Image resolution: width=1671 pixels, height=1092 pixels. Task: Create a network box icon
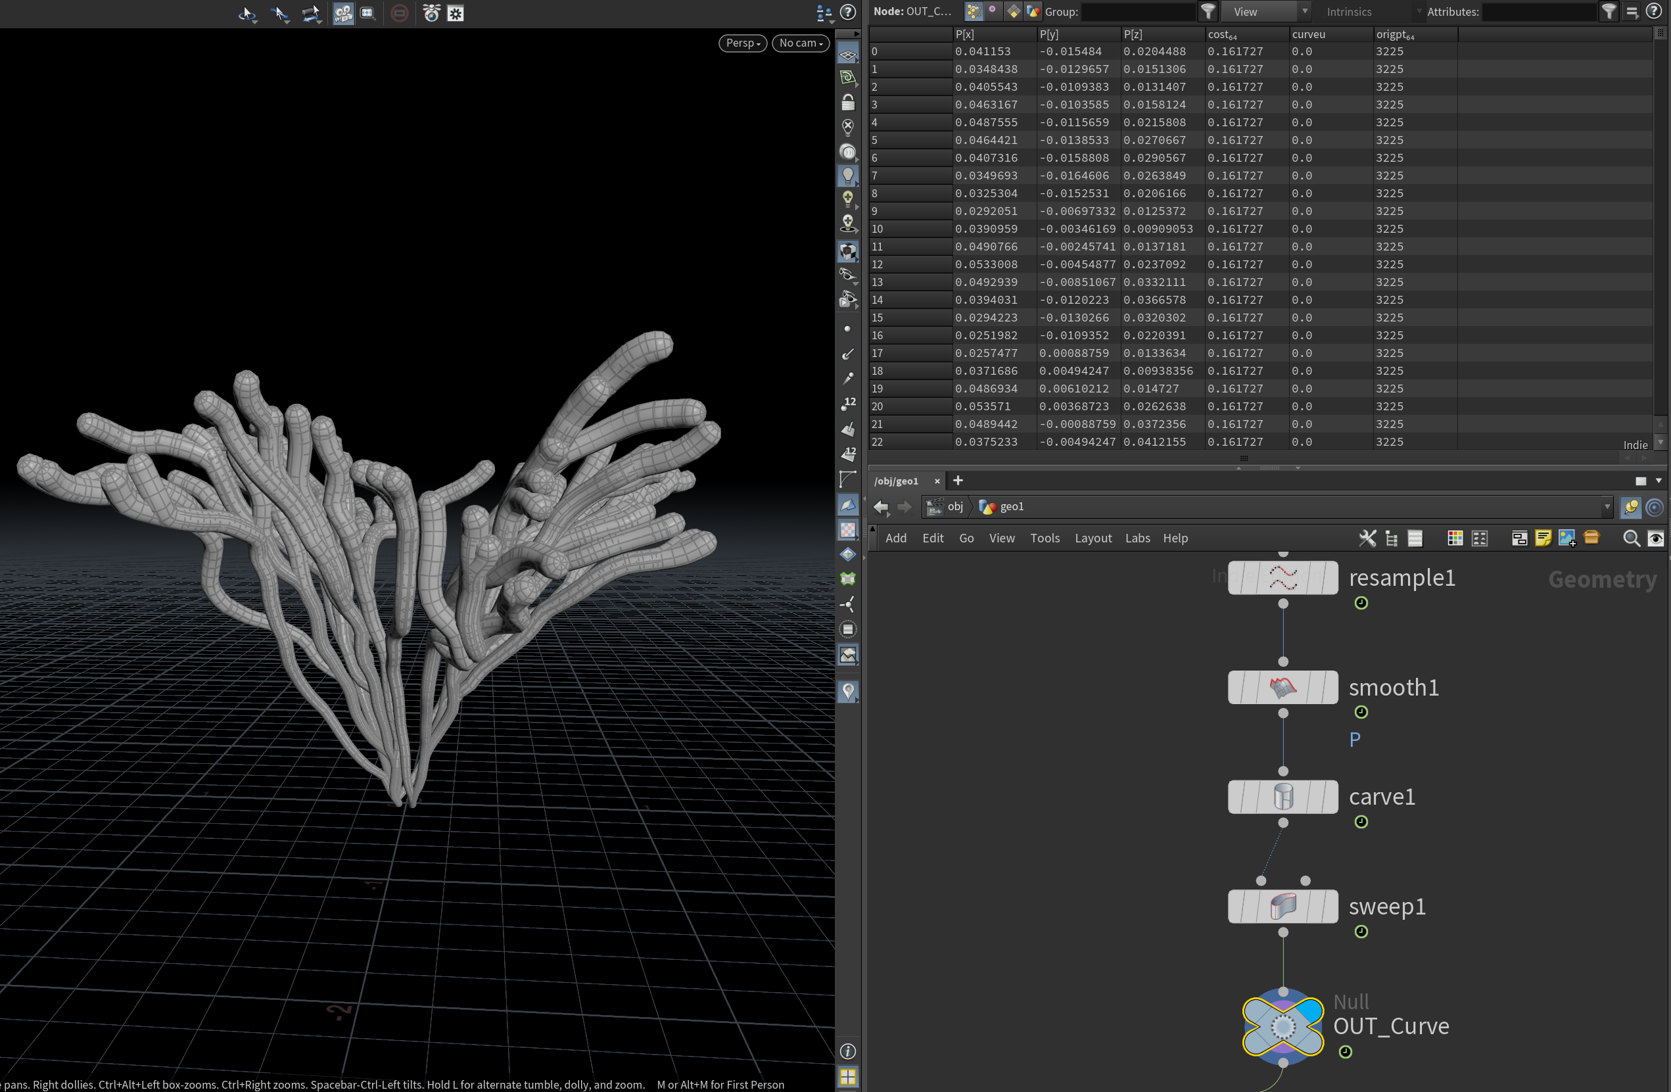point(1519,538)
